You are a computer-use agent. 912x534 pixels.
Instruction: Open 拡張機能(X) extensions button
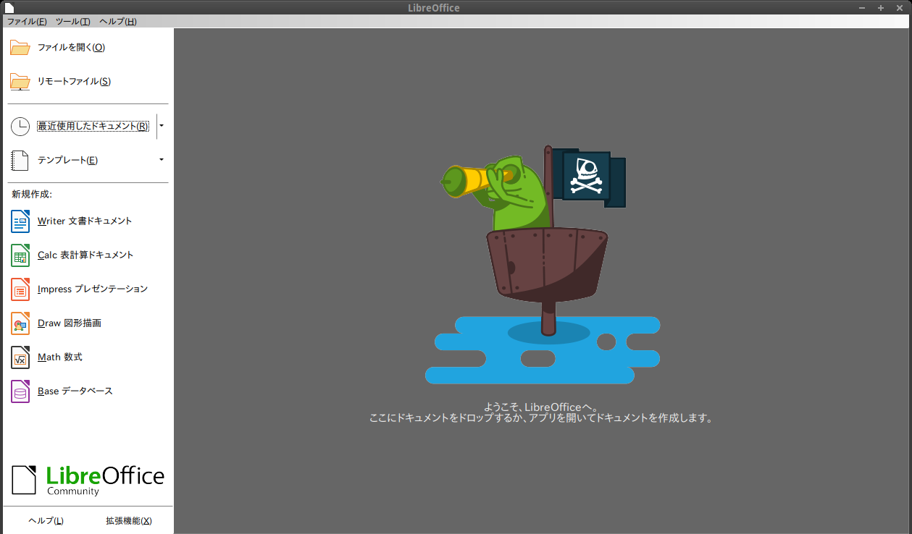click(x=129, y=521)
